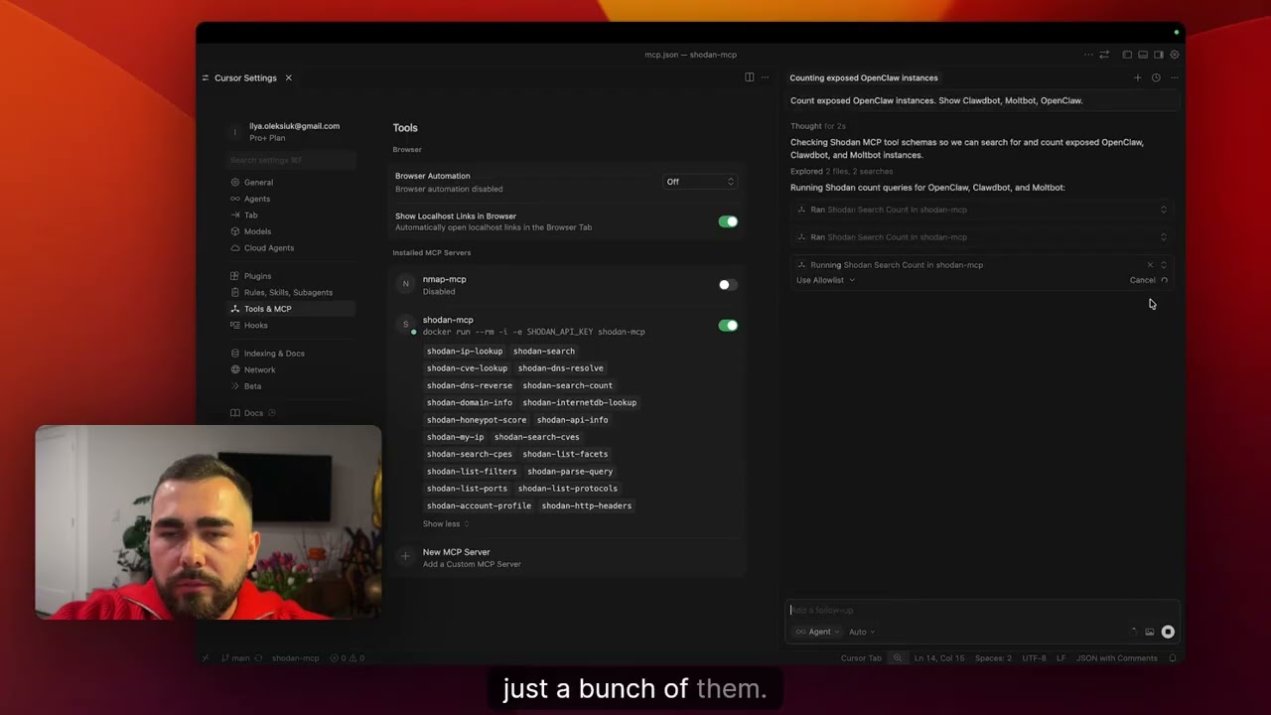Open Tools & MCP settings
The width and height of the screenshot is (1271, 715).
point(291,309)
